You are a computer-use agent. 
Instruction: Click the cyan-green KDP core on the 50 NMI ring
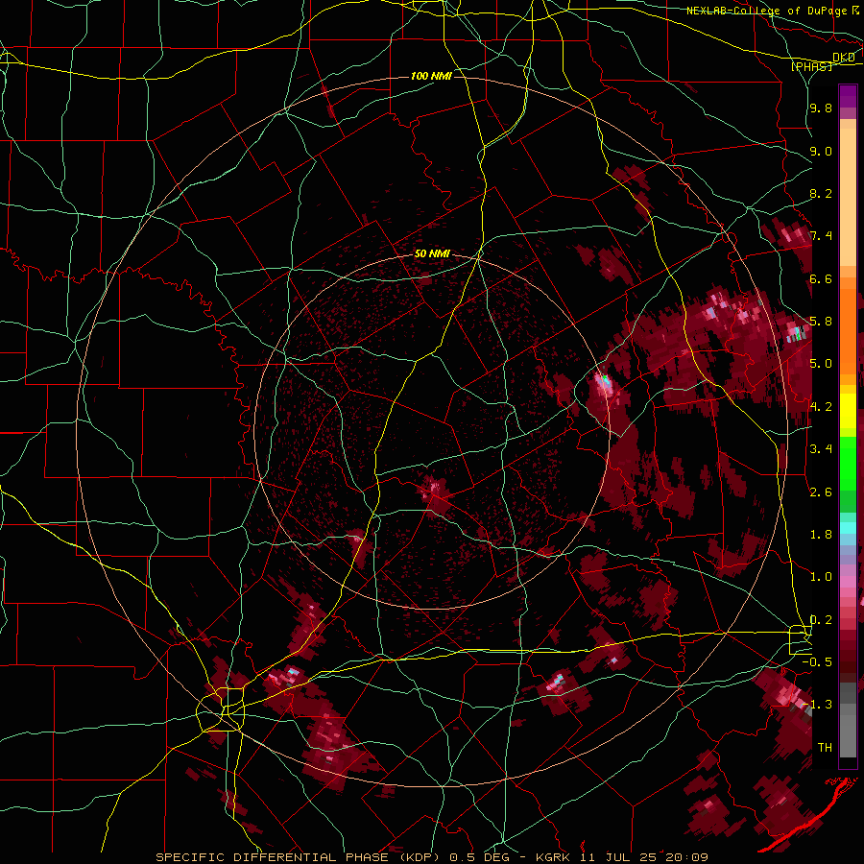tap(605, 379)
